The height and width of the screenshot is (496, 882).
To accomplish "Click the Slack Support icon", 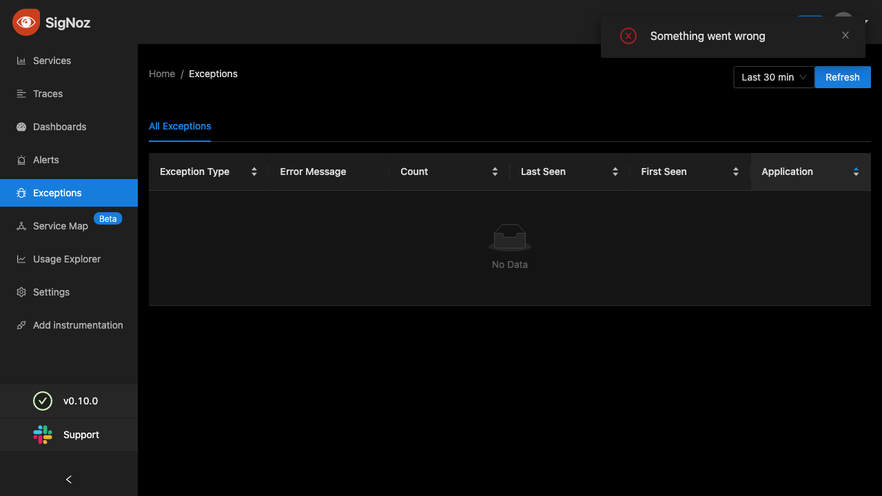I will point(43,435).
